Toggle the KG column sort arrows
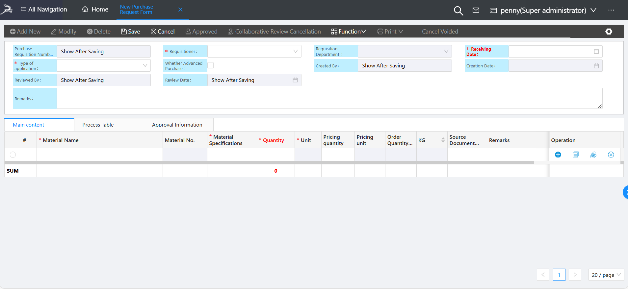 coord(443,140)
